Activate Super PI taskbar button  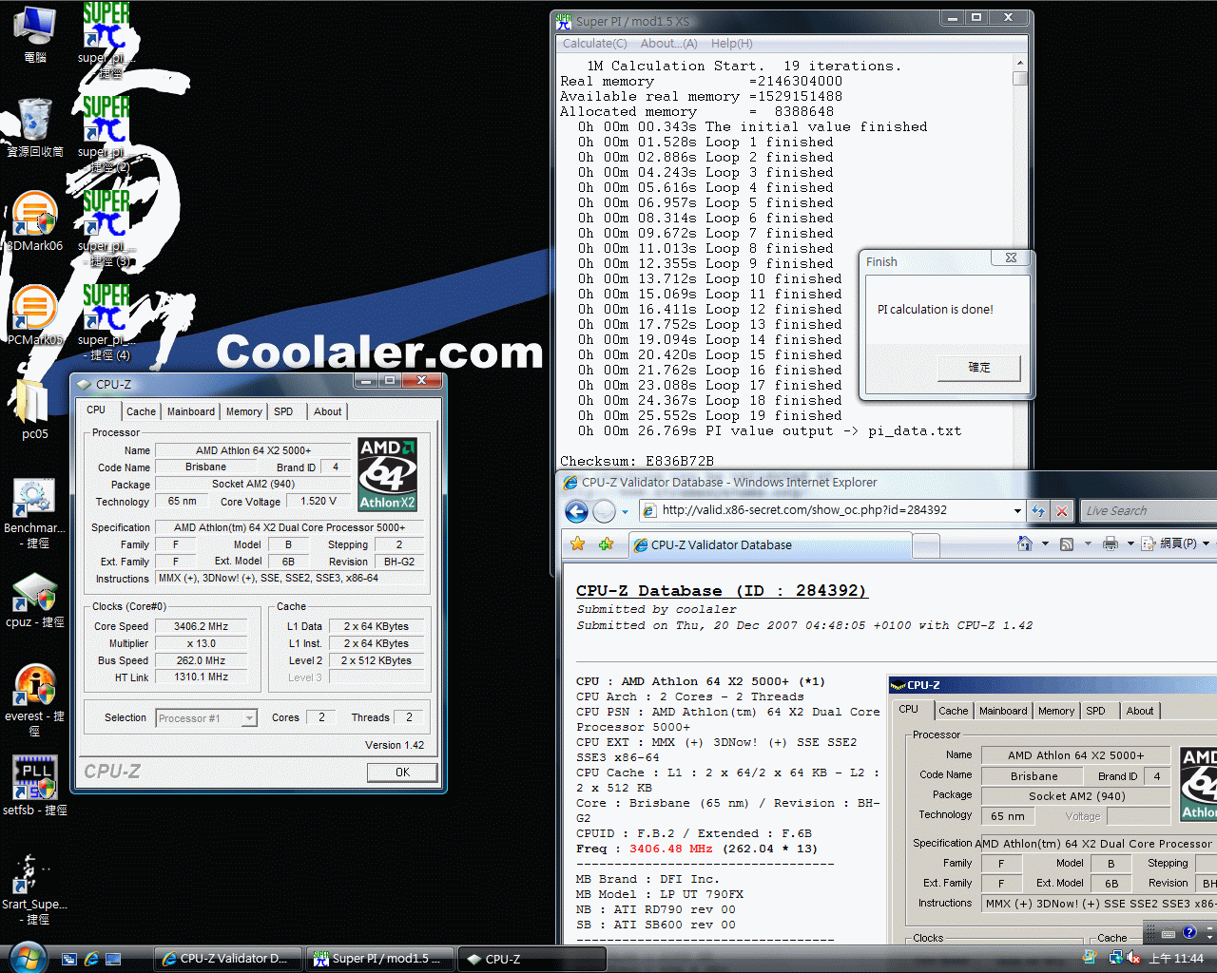point(380,959)
